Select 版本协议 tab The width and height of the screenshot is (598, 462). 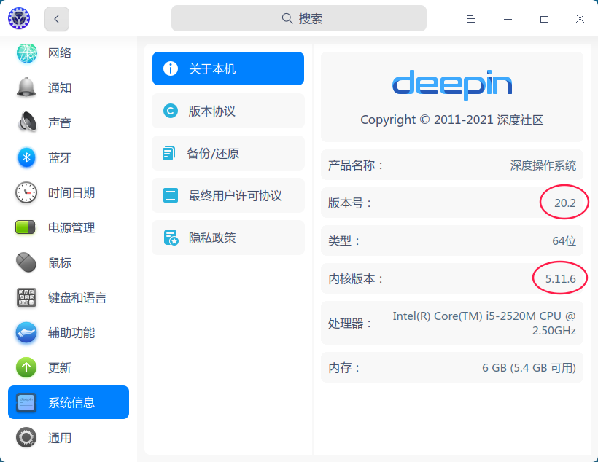coord(228,111)
